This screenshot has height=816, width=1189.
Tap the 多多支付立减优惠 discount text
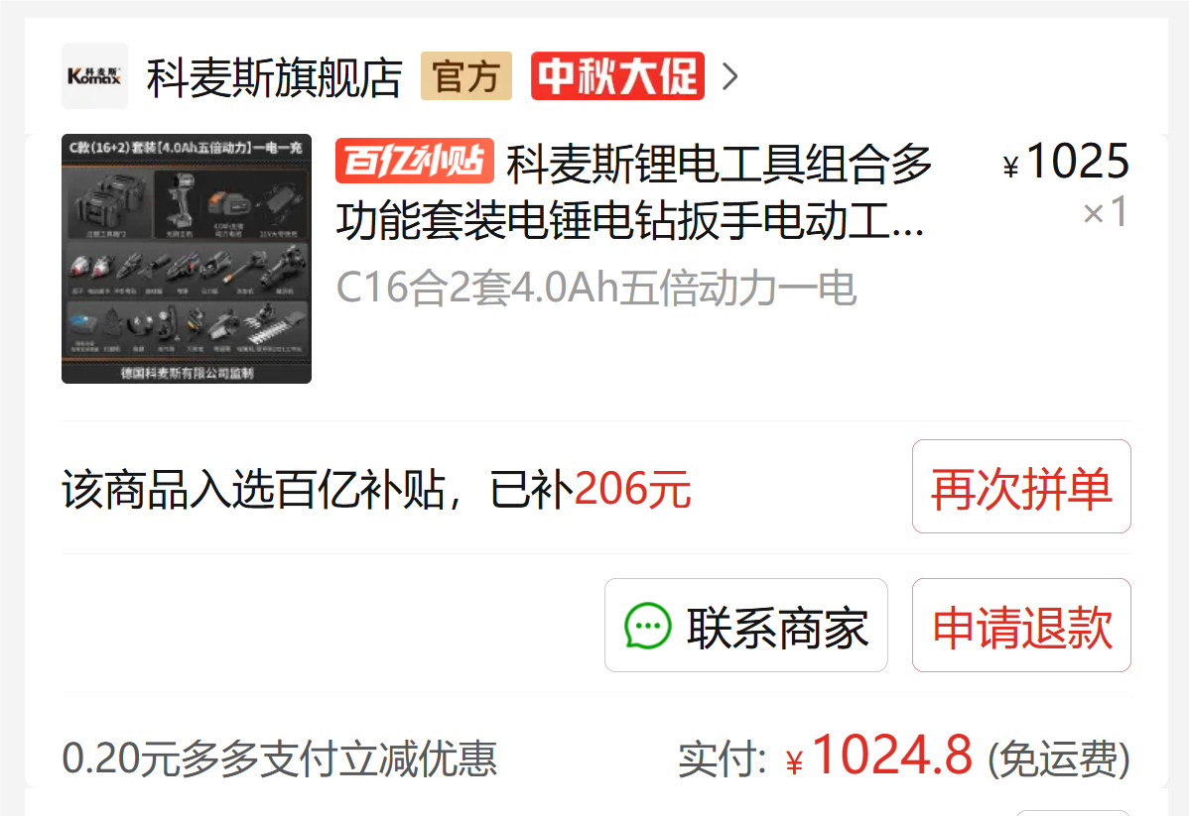click(279, 758)
